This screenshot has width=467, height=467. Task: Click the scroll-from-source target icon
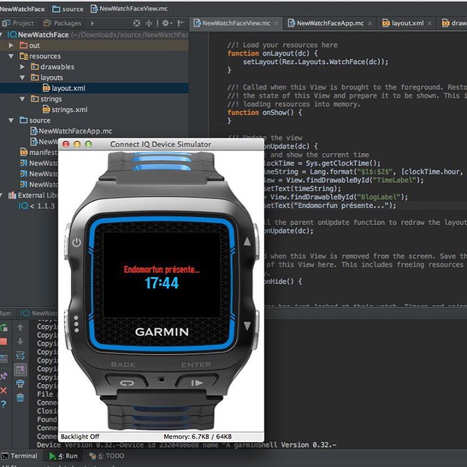click(136, 24)
